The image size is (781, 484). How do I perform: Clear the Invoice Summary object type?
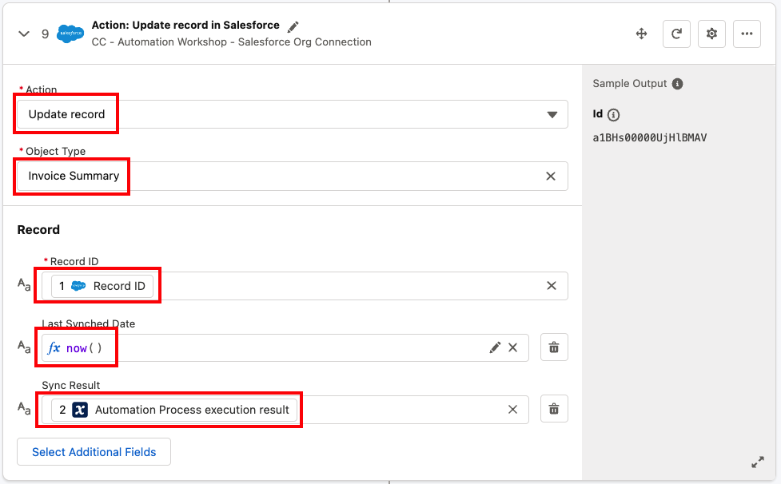(551, 177)
